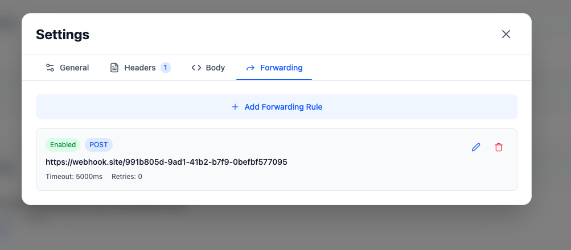This screenshot has height=250, width=571.
Task: Click the Headers count badge showing 1
Action: click(166, 68)
